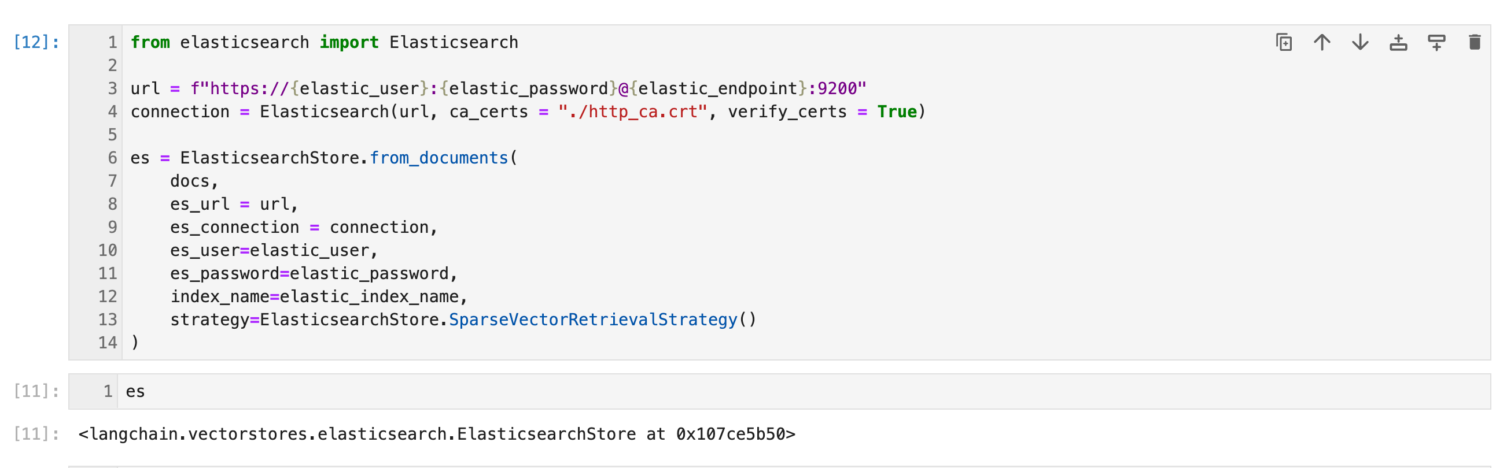
Task: Insert a new cell below
Action: coord(1436,42)
